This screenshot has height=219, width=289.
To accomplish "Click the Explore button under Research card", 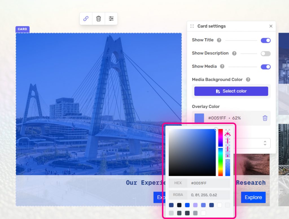I will point(253,197).
